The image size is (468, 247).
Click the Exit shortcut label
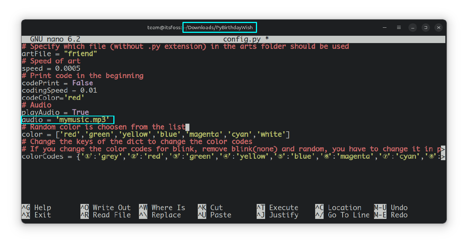pyautogui.click(x=42, y=215)
